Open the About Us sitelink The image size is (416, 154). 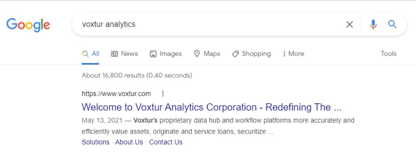coord(129,142)
